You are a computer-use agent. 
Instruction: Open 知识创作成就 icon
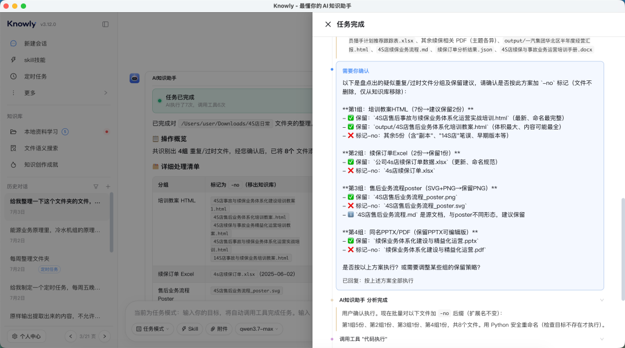pos(13,164)
